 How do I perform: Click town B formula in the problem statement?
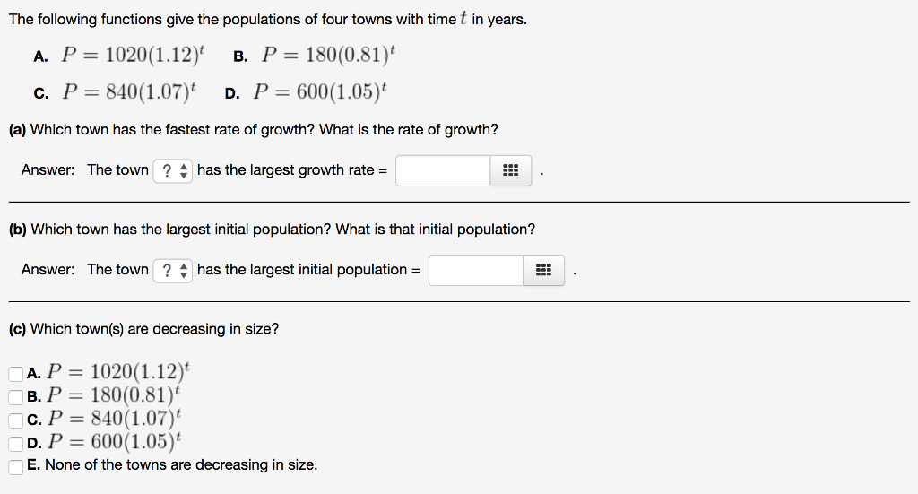(326, 56)
